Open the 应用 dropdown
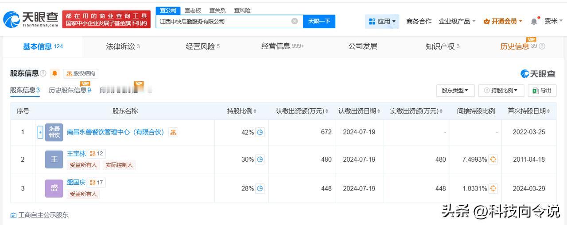567x225 pixels. click(x=382, y=21)
